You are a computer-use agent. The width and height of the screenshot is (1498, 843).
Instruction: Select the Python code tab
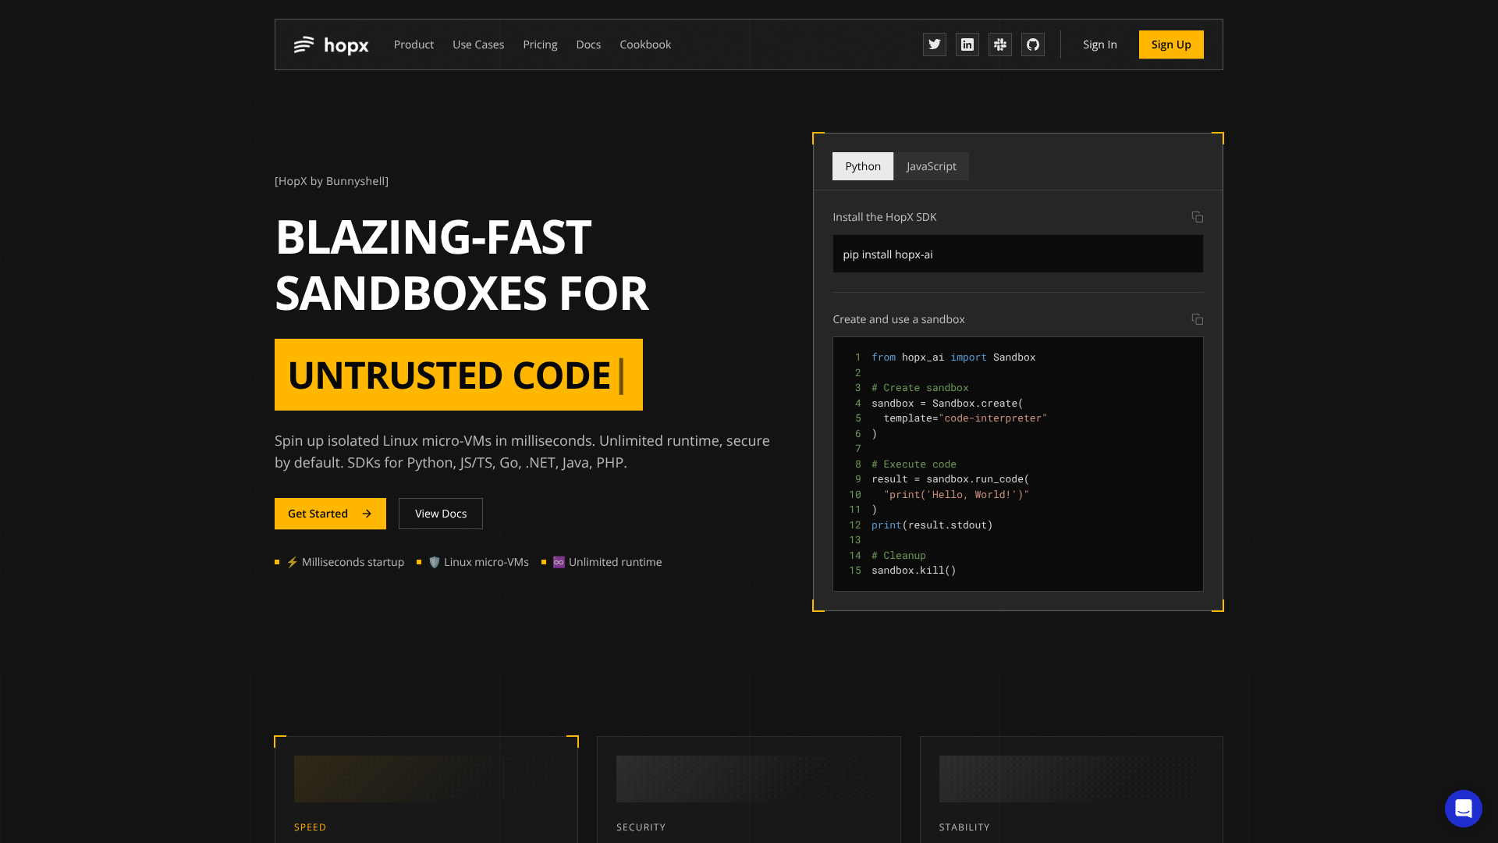pyautogui.click(x=862, y=166)
